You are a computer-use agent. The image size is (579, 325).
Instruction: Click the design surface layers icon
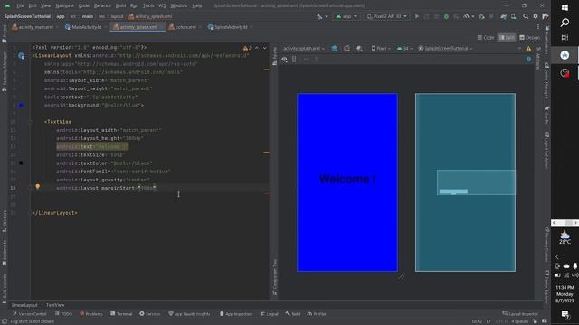[335, 48]
